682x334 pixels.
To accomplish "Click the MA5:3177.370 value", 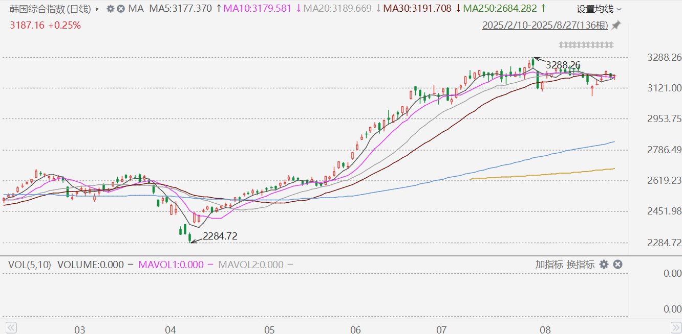I will pyautogui.click(x=181, y=9).
